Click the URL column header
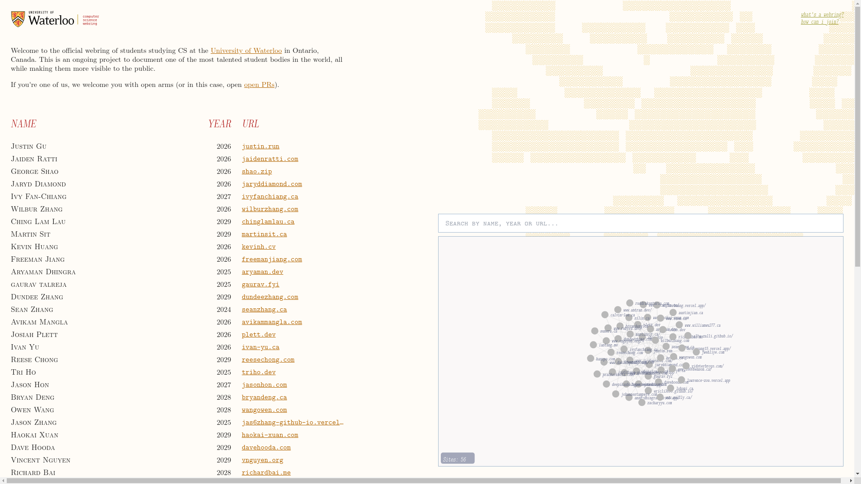Image resolution: width=861 pixels, height=484 pixels. coord(250,124)
